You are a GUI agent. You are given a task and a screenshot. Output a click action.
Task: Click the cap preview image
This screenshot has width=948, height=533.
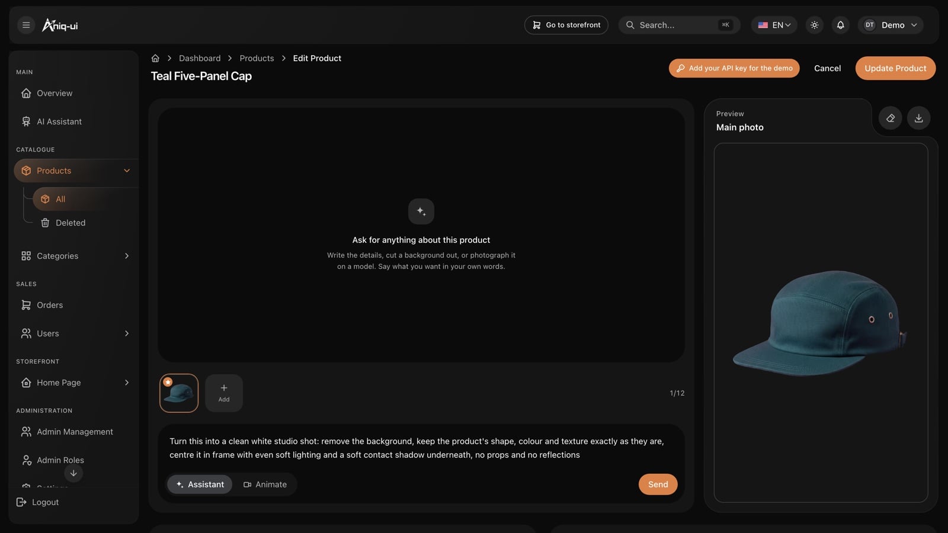coord(821,323)
